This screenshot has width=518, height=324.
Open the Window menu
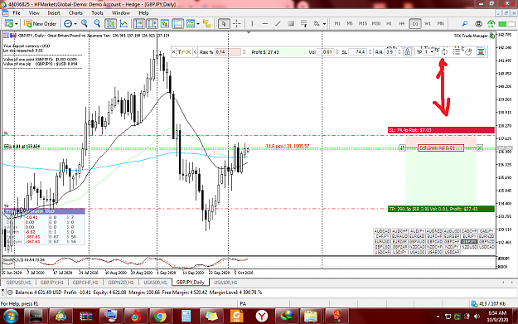pyautogui.click(x=121, y=13)
